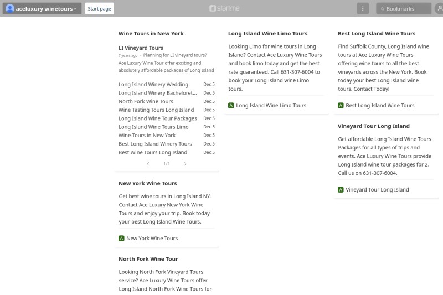Image resolution: width=443 pixels, height=295 pixels.
Task: Open Long Island Wine Tour Packages item
Action: pos(157,118)
